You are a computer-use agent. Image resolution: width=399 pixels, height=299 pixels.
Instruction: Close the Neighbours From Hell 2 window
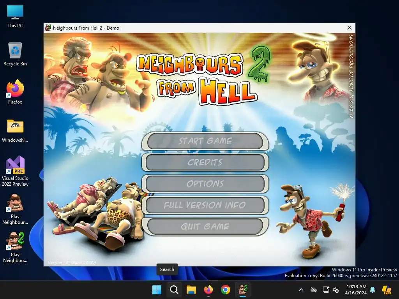click(350, 28)
